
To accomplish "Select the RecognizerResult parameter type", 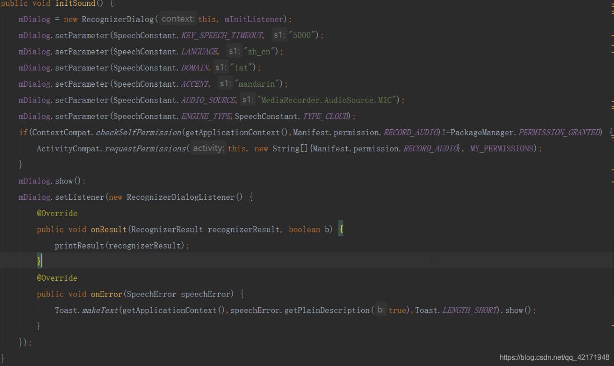I will [167, 229].
